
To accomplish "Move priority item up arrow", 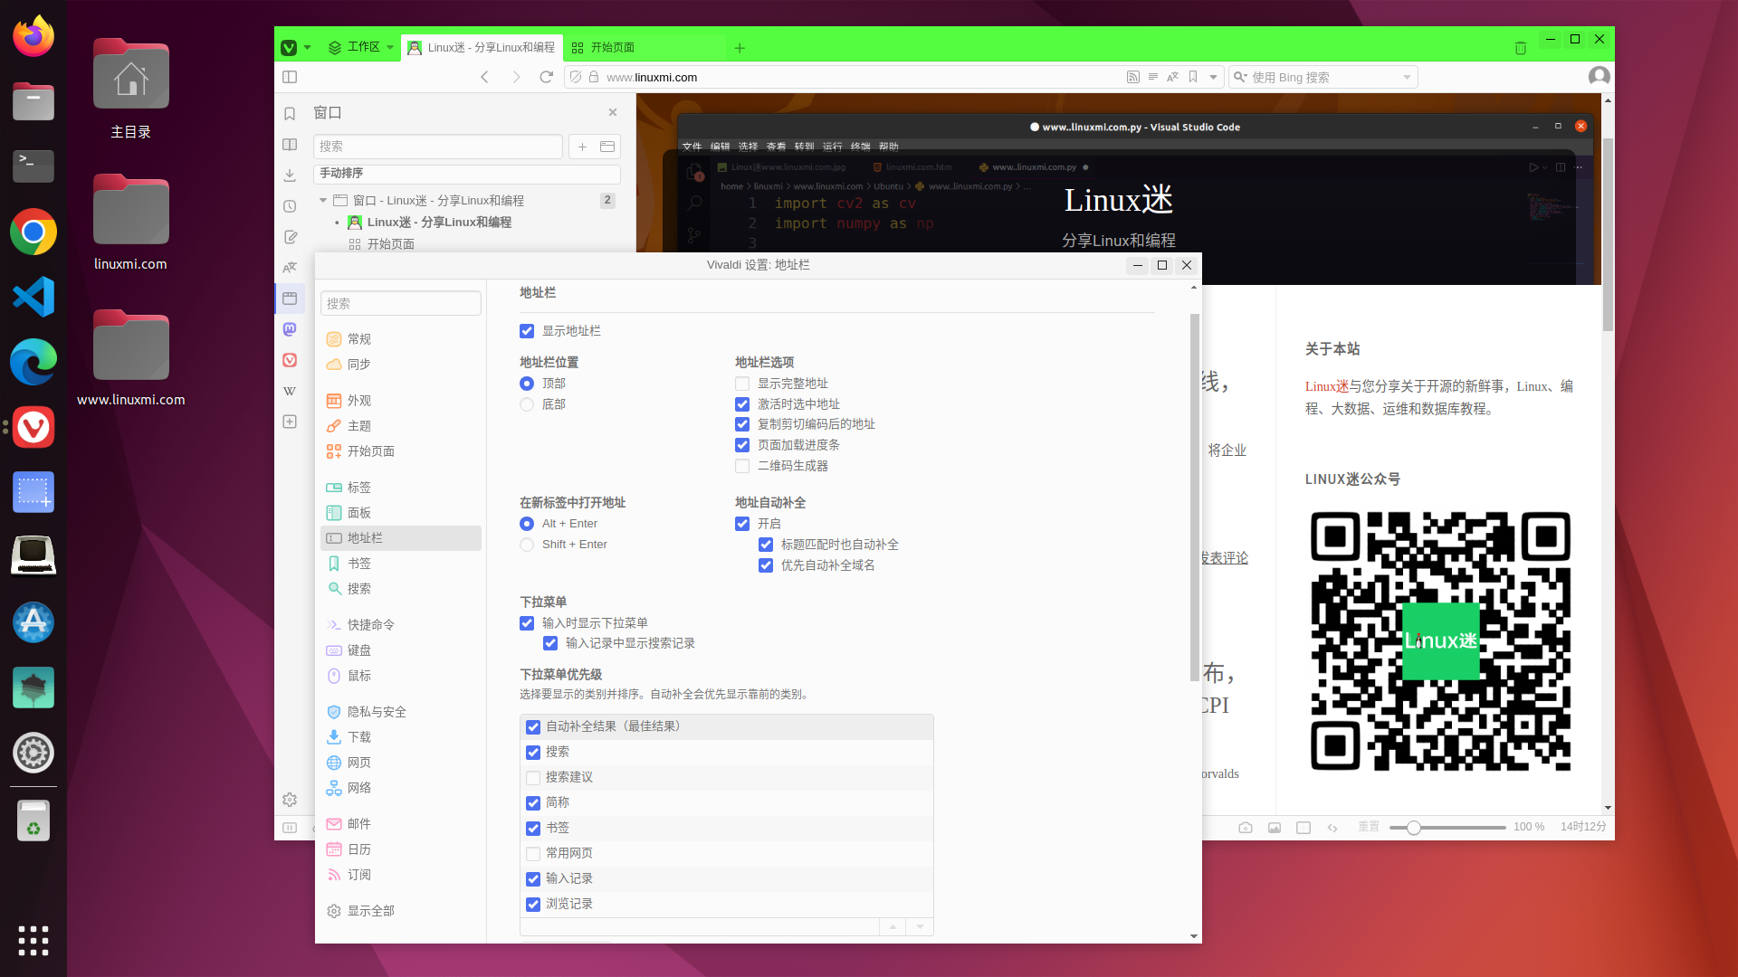I will click(893, 927).
